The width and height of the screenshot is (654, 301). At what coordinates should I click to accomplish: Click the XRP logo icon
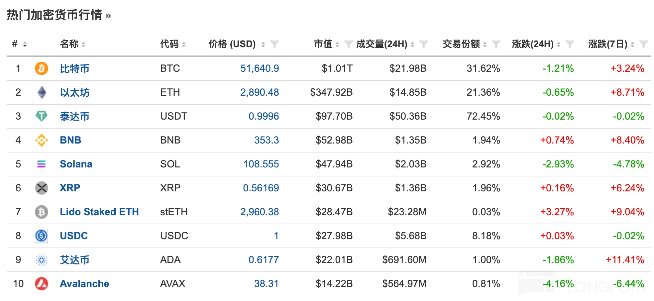coord(41,188)
